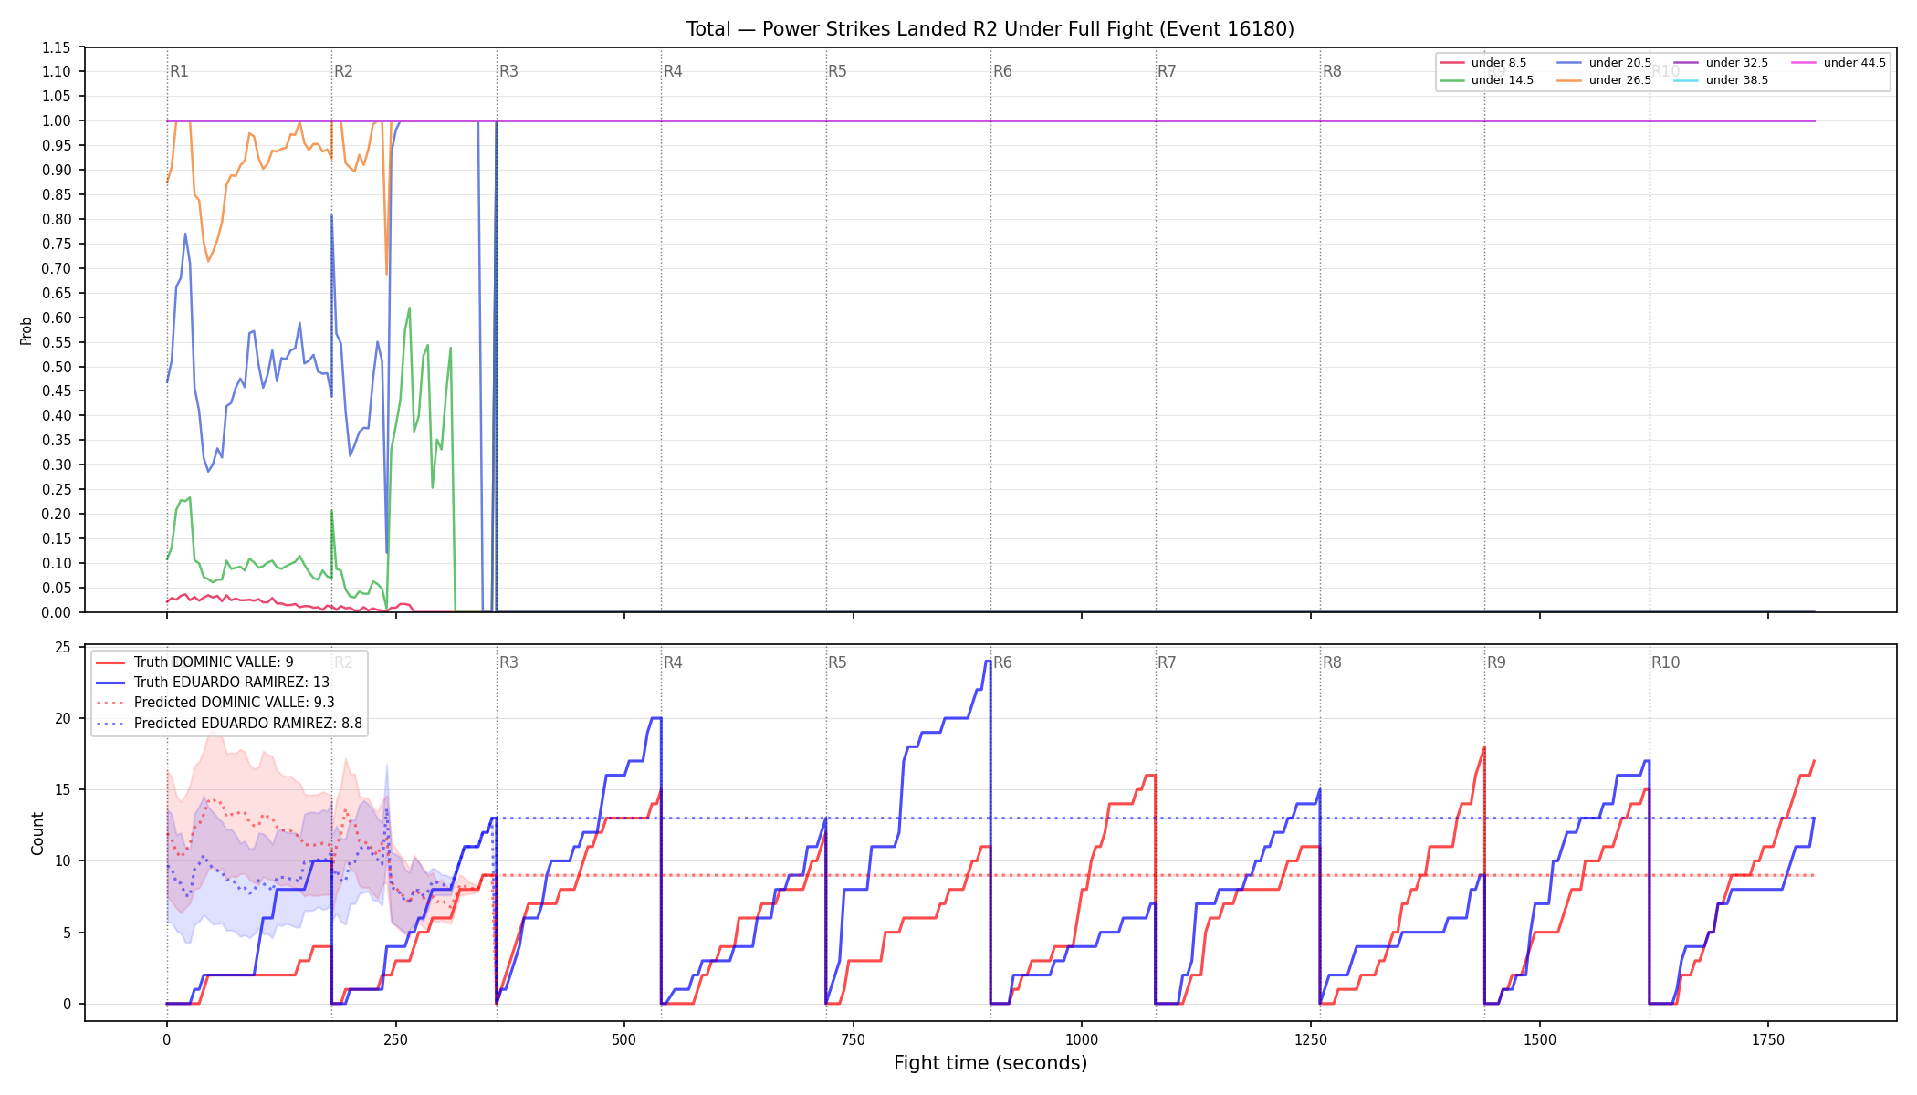Click the R9 round marker in count chart

1496,662
